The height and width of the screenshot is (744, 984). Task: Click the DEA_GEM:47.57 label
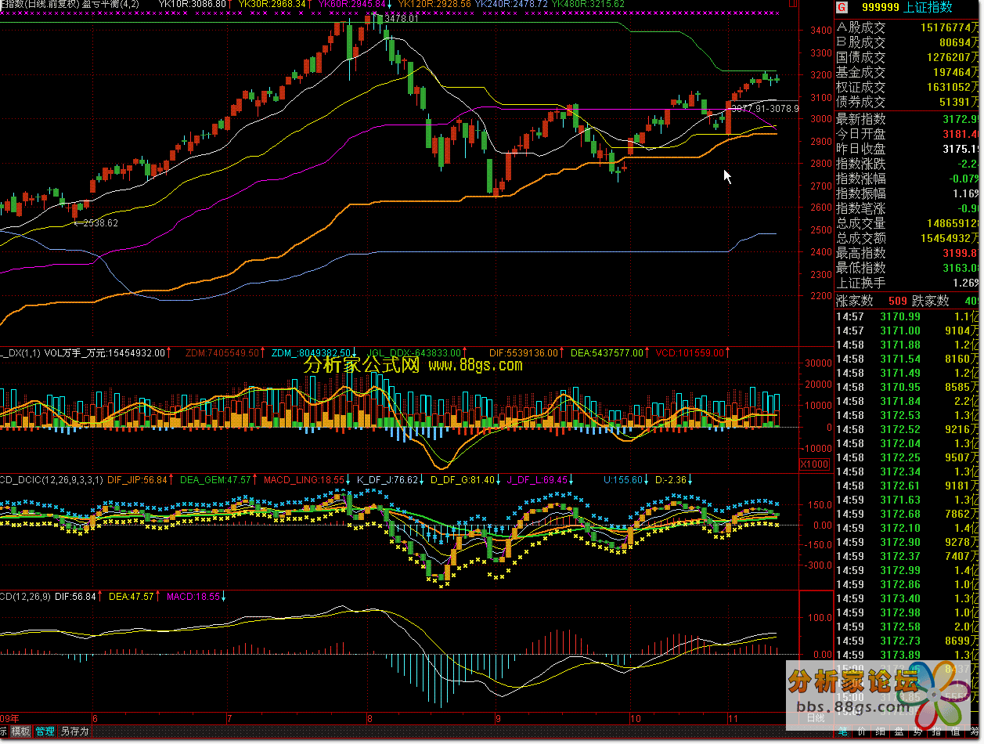(215, 479)
